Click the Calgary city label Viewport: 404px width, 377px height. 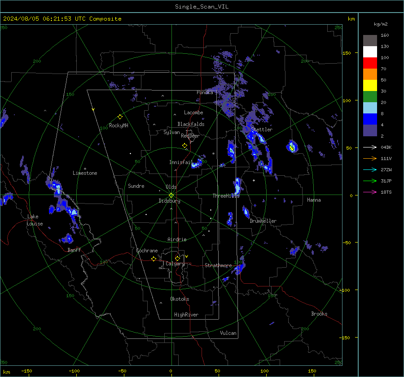pos(175,264)
